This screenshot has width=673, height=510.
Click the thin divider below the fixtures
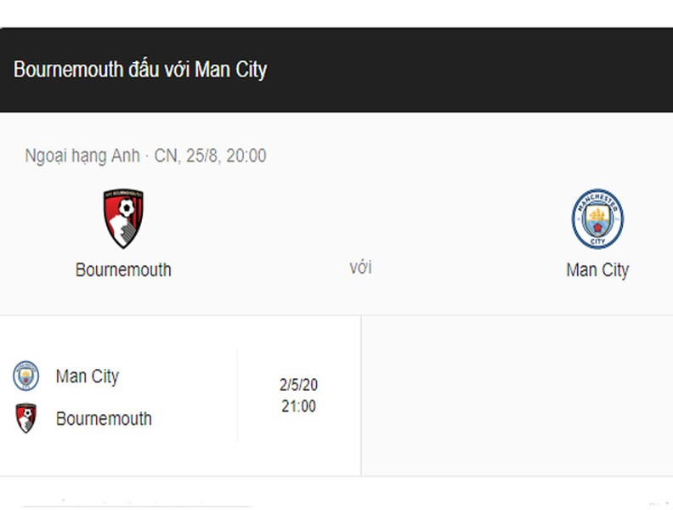click(x=336, y=476)
